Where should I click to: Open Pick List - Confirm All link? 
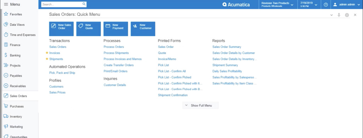point(172,71)
